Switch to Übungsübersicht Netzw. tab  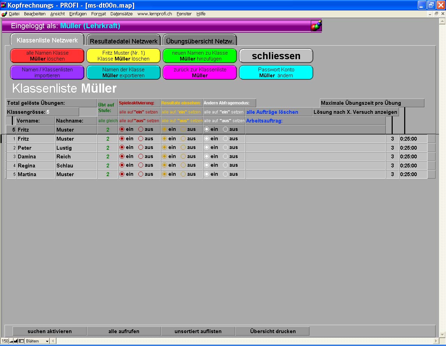200,41
